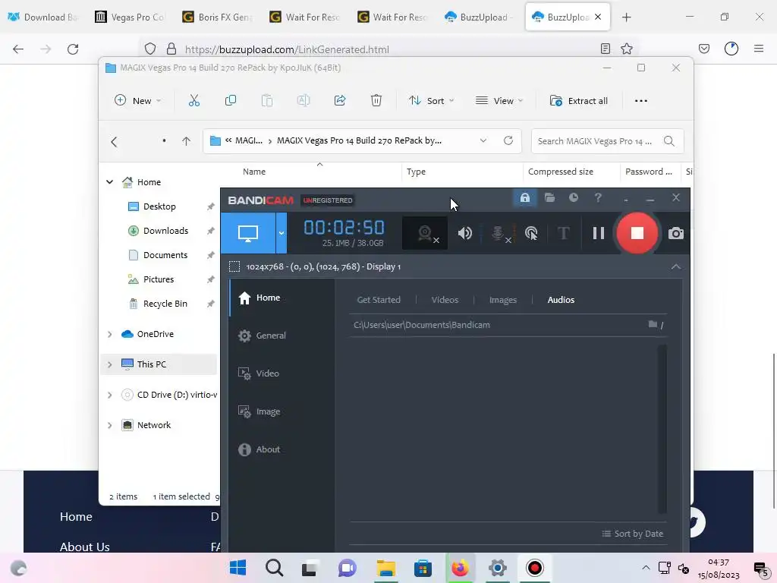This screenshot has width=777, height=583.
Task: Switch to the Vegas Pro browser tab
Action: click(x=131, y=17)
